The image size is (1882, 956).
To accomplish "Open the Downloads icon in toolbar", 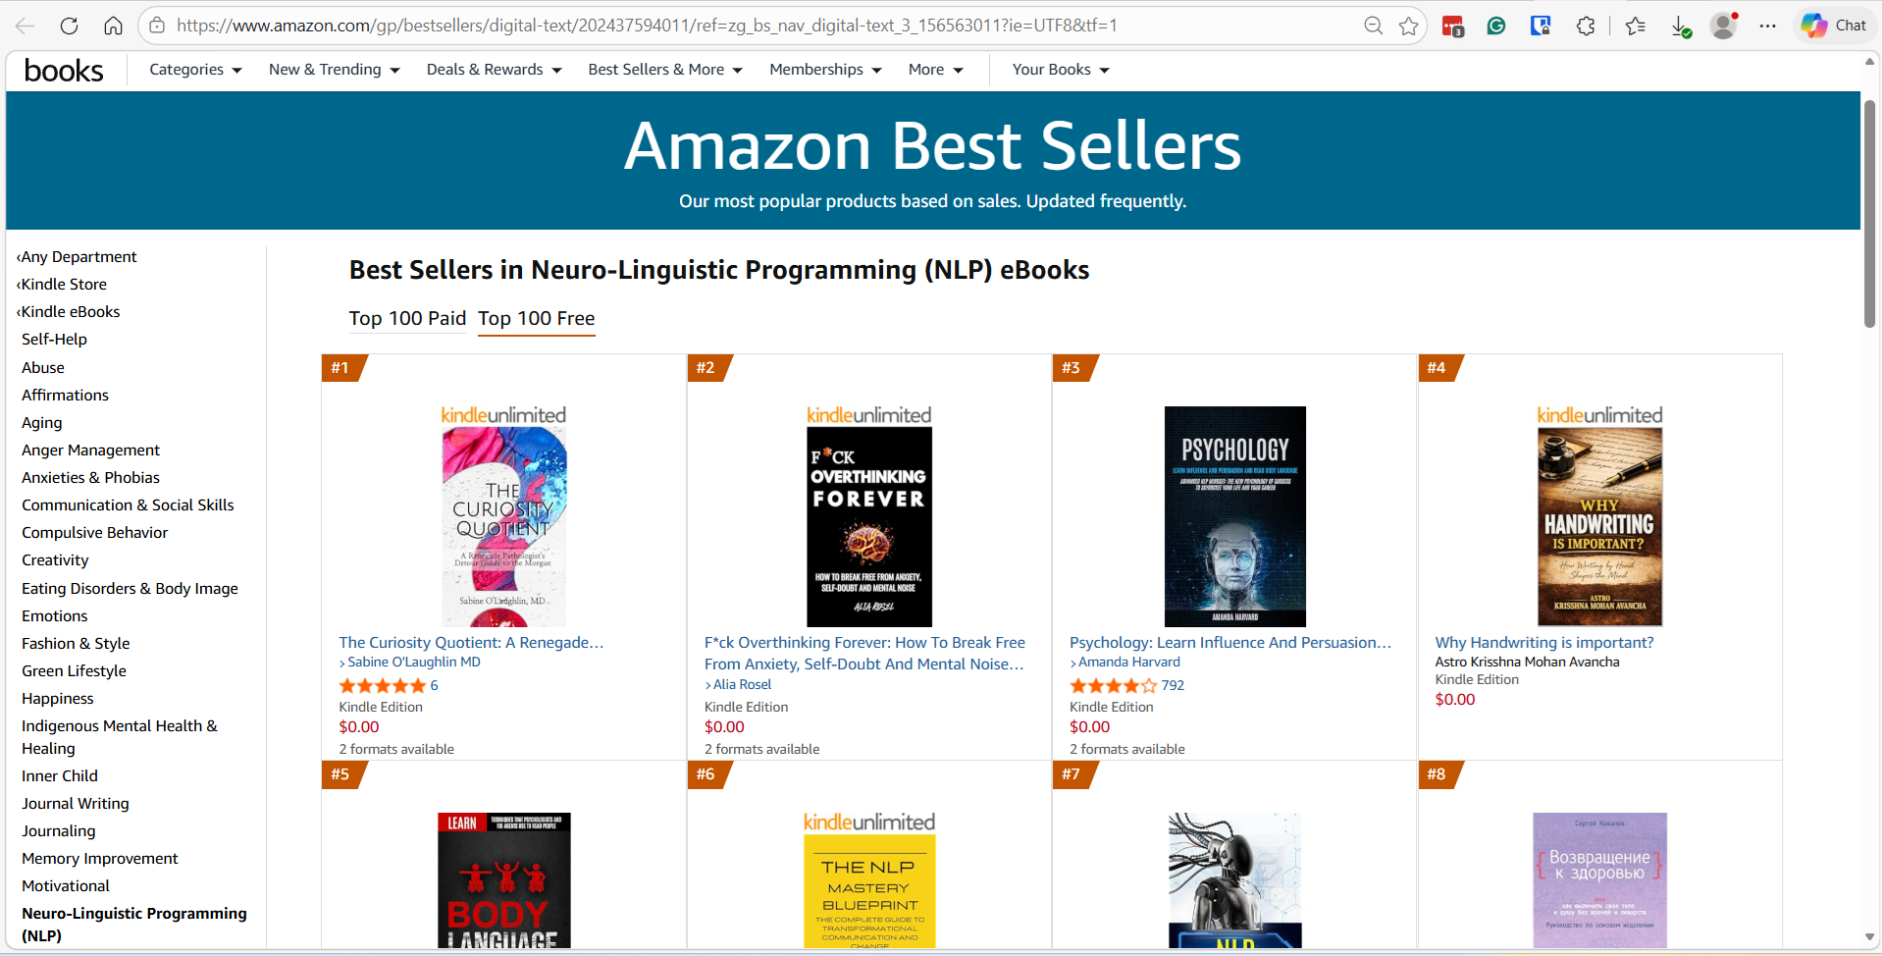I will click(1681, 27).
